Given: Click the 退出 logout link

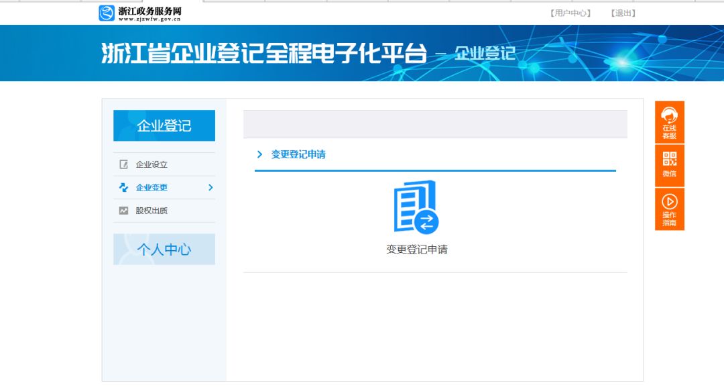Looking at the screenshot, I should (x=623, y=13).
